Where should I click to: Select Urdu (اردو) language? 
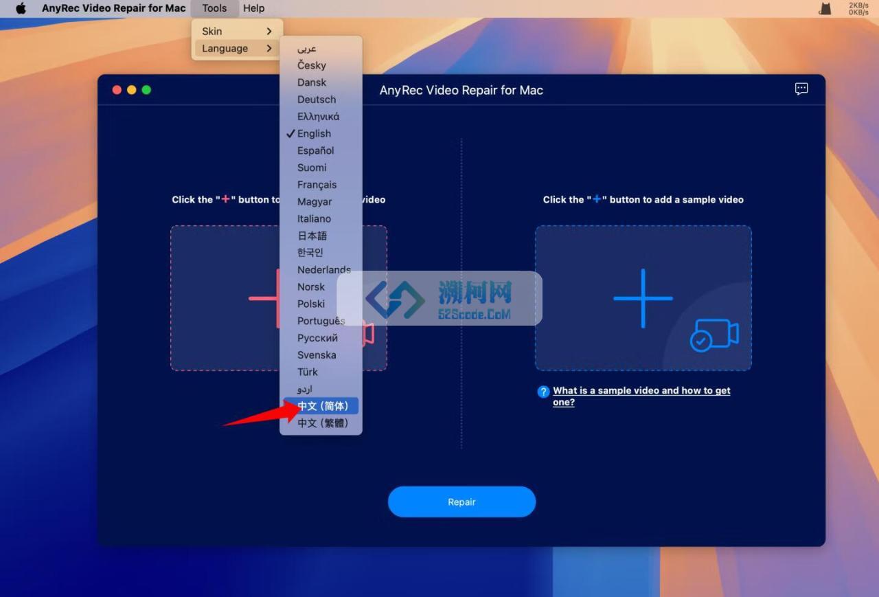(x=321, y=389)
